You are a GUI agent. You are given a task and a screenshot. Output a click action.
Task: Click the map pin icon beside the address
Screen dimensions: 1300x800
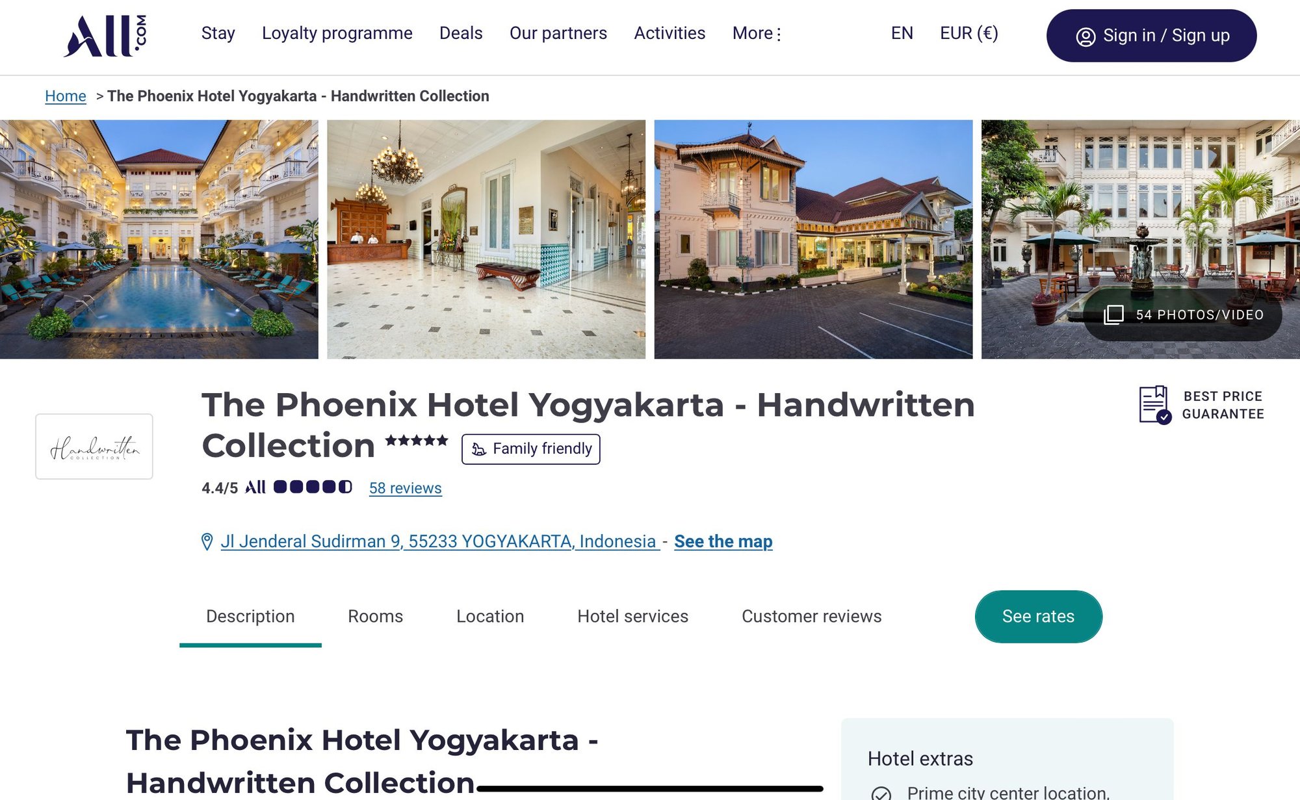207,541
